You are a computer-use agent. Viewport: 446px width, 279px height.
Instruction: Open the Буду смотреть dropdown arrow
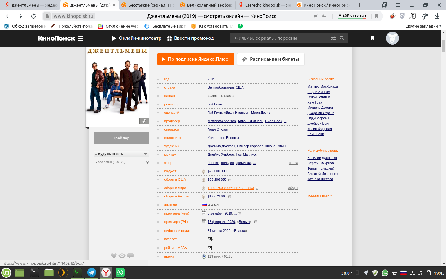click(145, 154)
